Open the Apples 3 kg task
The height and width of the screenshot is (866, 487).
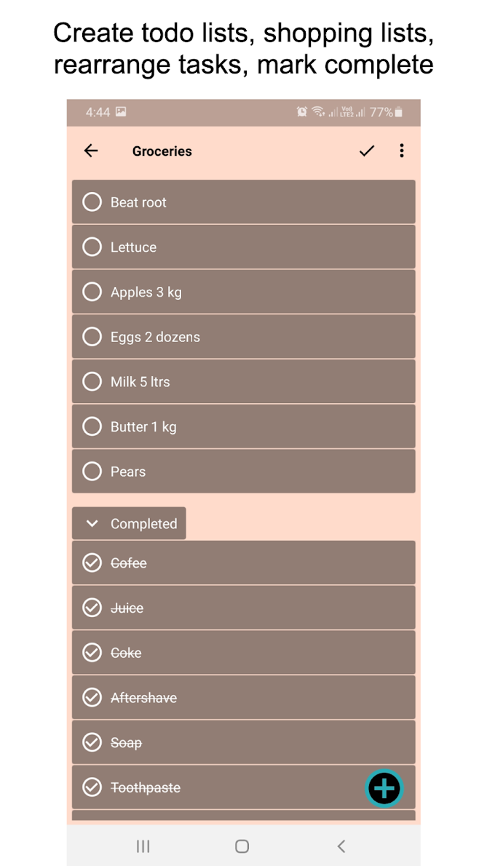[x=146, y=293]
